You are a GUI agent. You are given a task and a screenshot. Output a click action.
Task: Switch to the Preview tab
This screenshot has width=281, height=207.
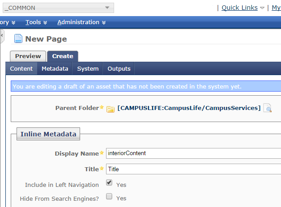[x=28, y=56]
